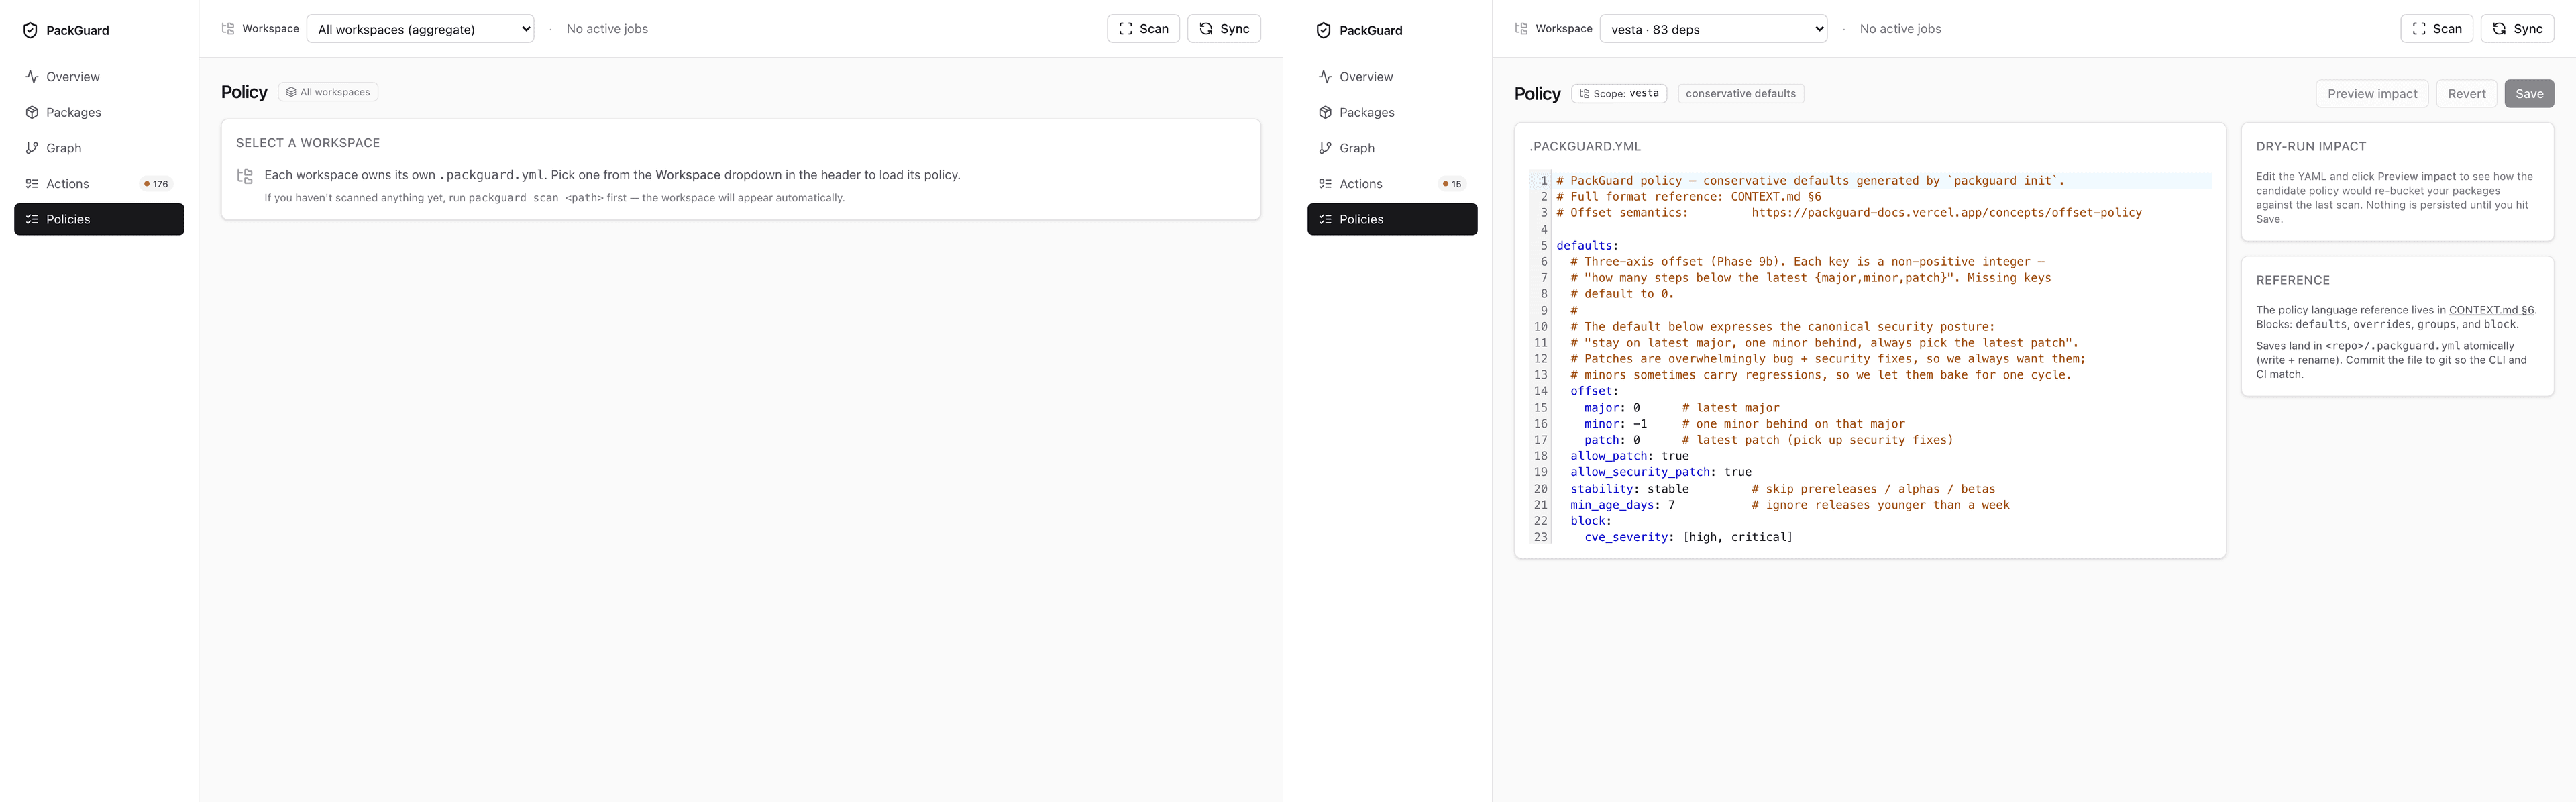The width and height of the screenshot is (2576, 802).
Task: Open All workspaces (aggregate) dropdown
Action: click(x=420, y=29)
